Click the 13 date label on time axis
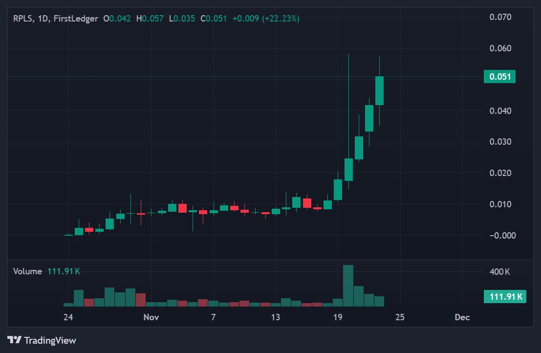 (x=275, y=317)
